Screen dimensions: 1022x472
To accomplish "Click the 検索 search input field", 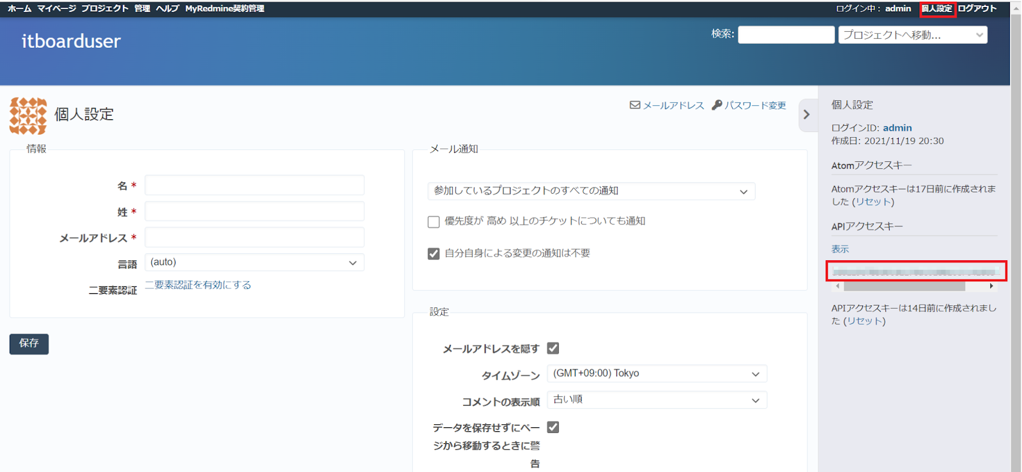I will pyautogui.click(x=786, y=35).
